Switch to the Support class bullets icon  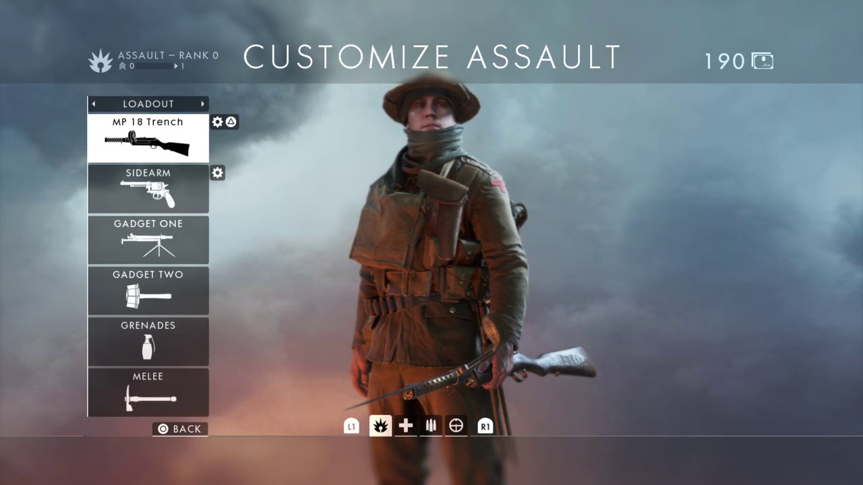[431, 426]
